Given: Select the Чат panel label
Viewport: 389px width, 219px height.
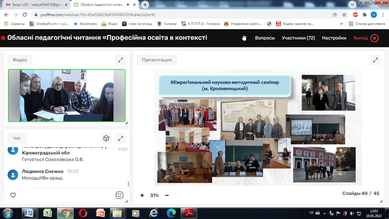Looking at the screenshot, I should coord(17,138).
